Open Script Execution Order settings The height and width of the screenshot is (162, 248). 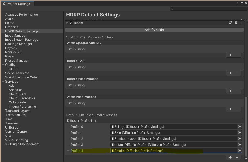[x=21, y=77]
